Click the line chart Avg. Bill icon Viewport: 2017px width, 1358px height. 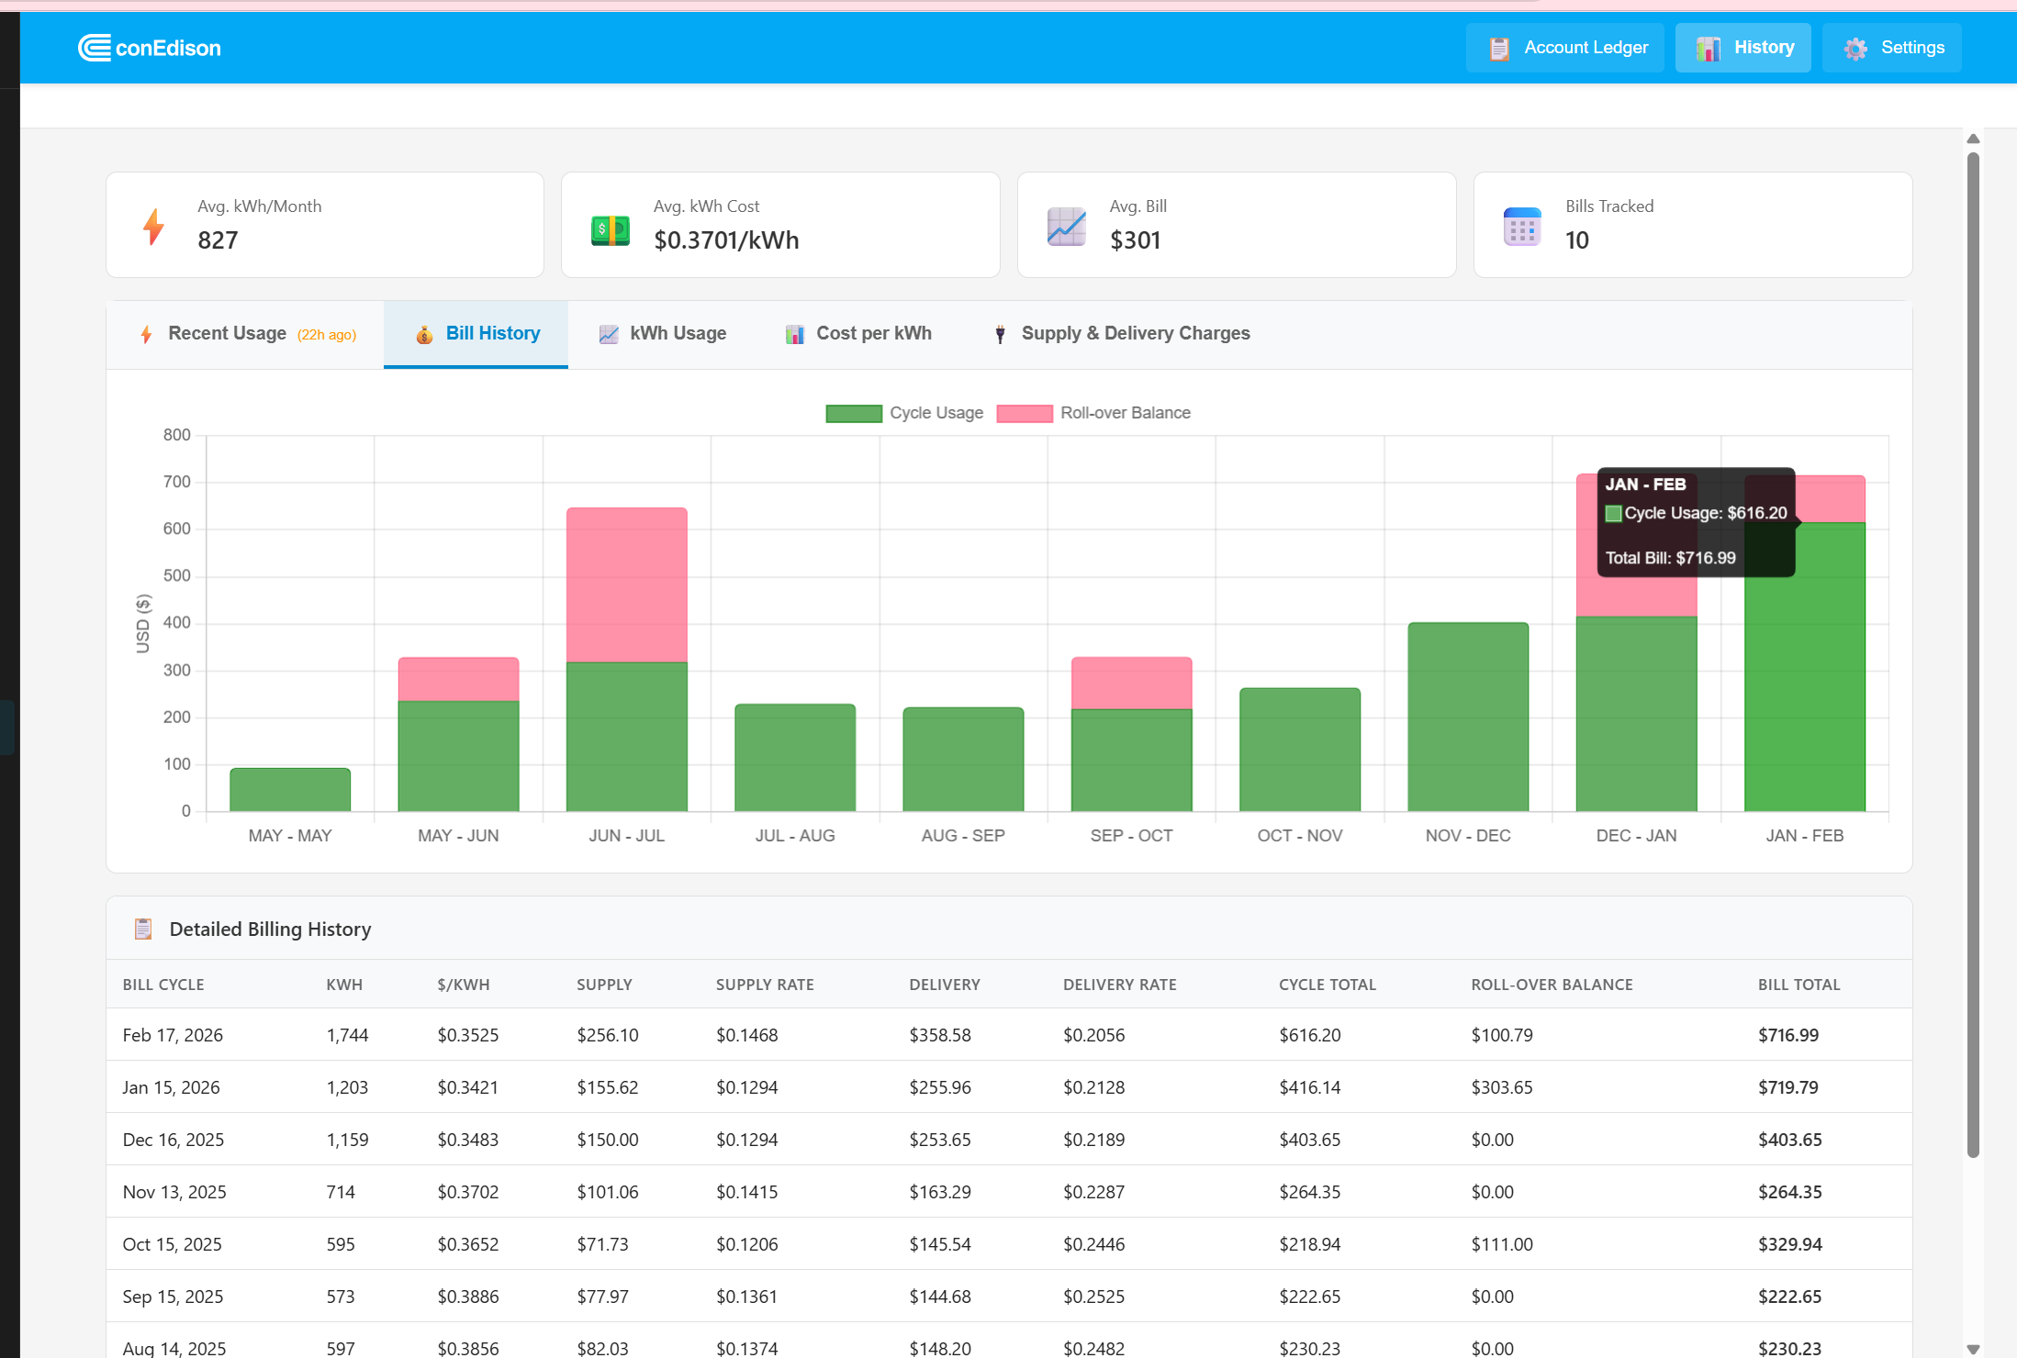1066,227
